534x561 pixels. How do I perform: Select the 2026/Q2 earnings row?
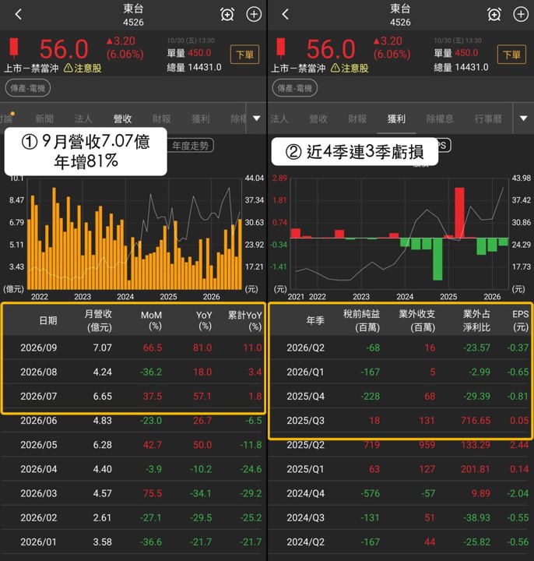pos(400,348)
